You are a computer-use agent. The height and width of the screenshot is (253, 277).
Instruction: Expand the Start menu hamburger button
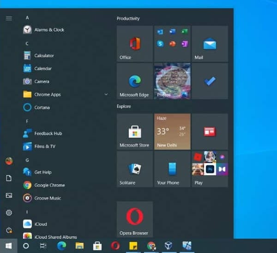click(x=9, y=18)
